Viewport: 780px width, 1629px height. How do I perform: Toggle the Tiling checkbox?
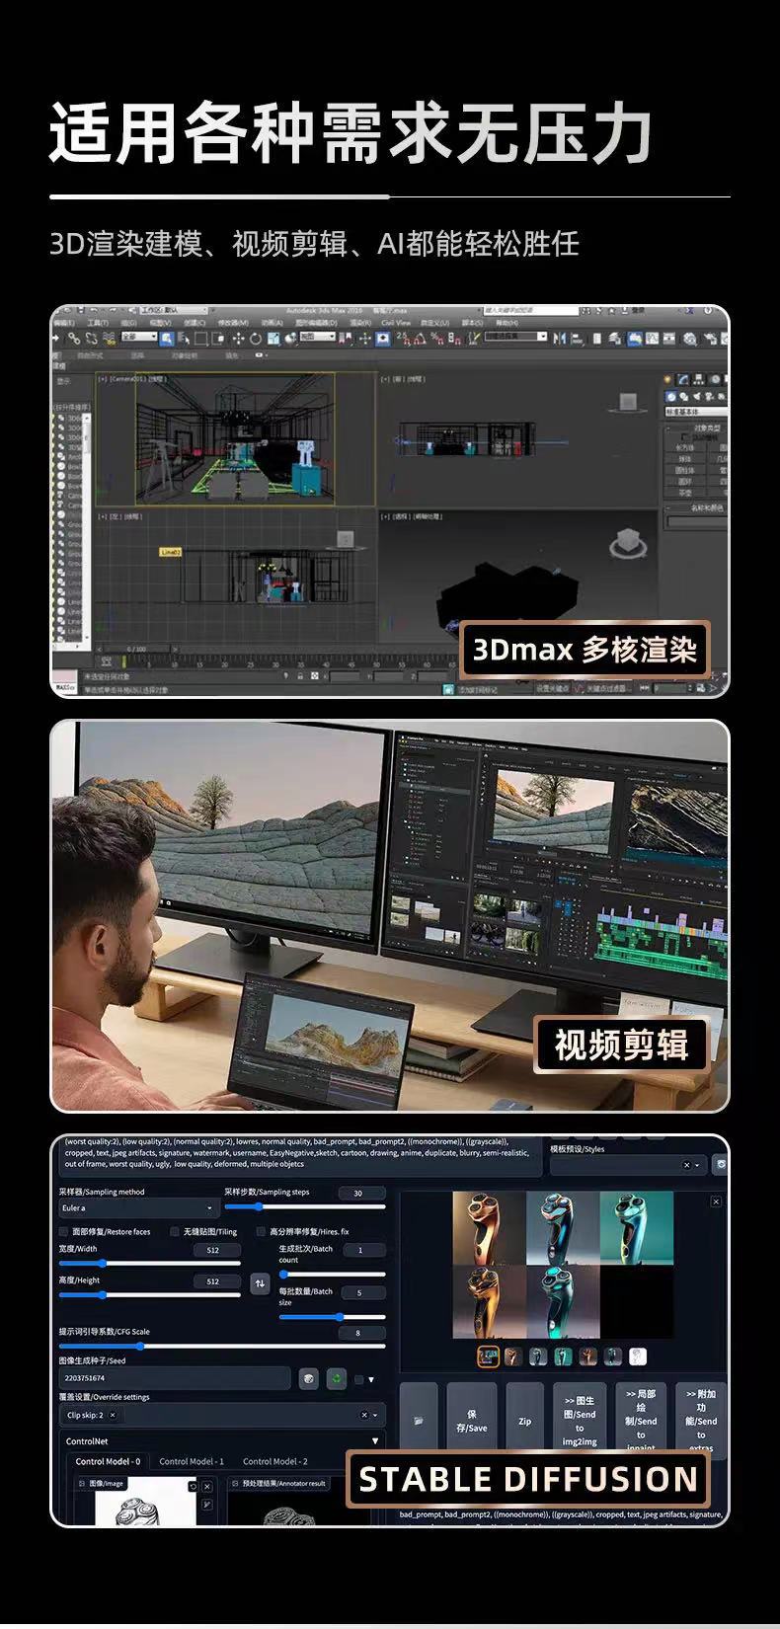[x=175, y=1232]
